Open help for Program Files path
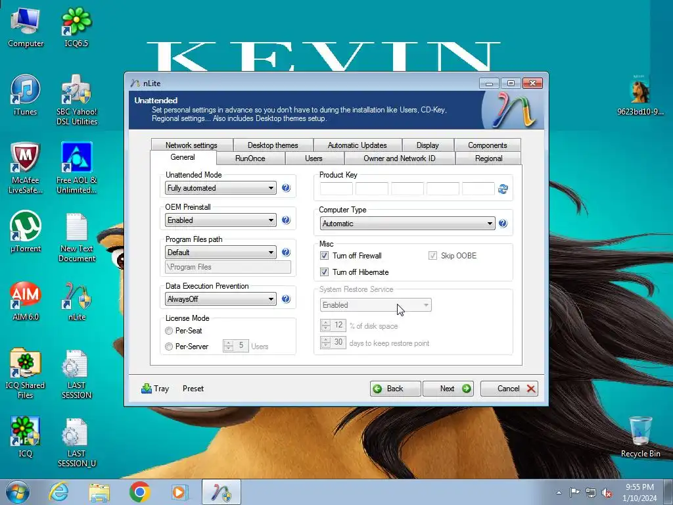 point(286,252)
